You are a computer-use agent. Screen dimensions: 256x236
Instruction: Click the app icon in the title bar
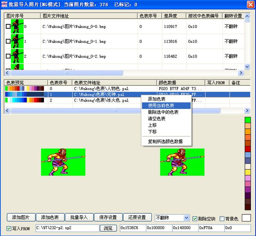(4, 5)
